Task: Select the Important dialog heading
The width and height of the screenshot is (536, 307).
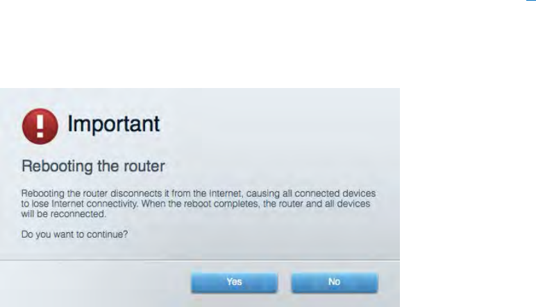Action: [x=113, y=123]
